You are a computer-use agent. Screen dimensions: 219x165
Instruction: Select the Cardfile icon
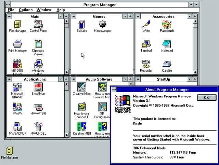click(x=167, y=66)
